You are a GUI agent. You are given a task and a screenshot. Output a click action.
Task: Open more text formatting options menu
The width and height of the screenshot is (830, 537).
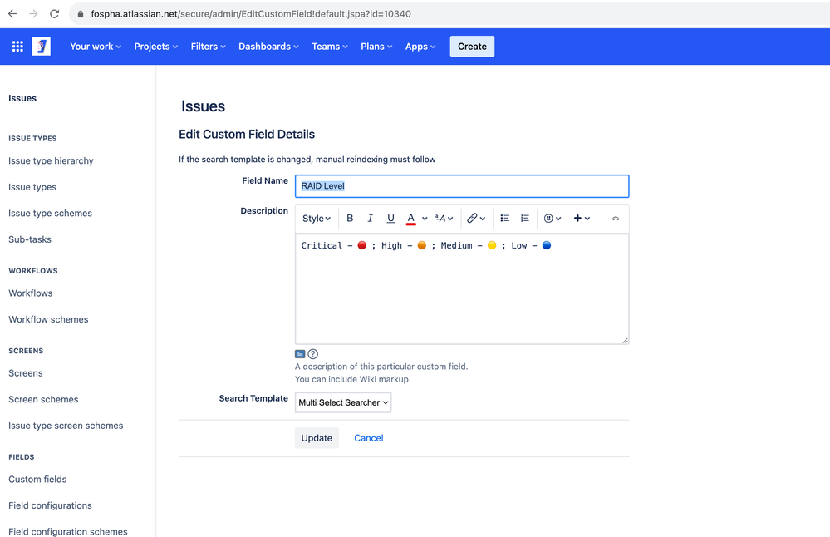[x=444, y=218]
